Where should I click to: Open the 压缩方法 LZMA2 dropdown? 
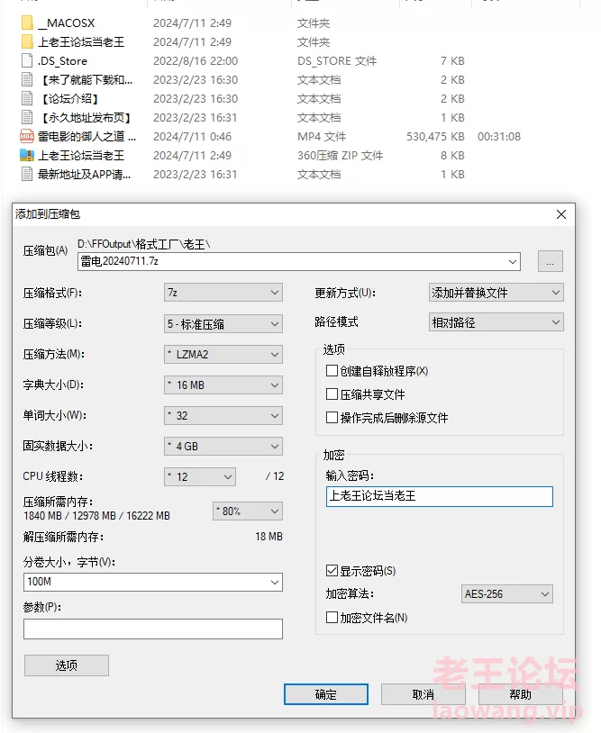pos(223,355)
